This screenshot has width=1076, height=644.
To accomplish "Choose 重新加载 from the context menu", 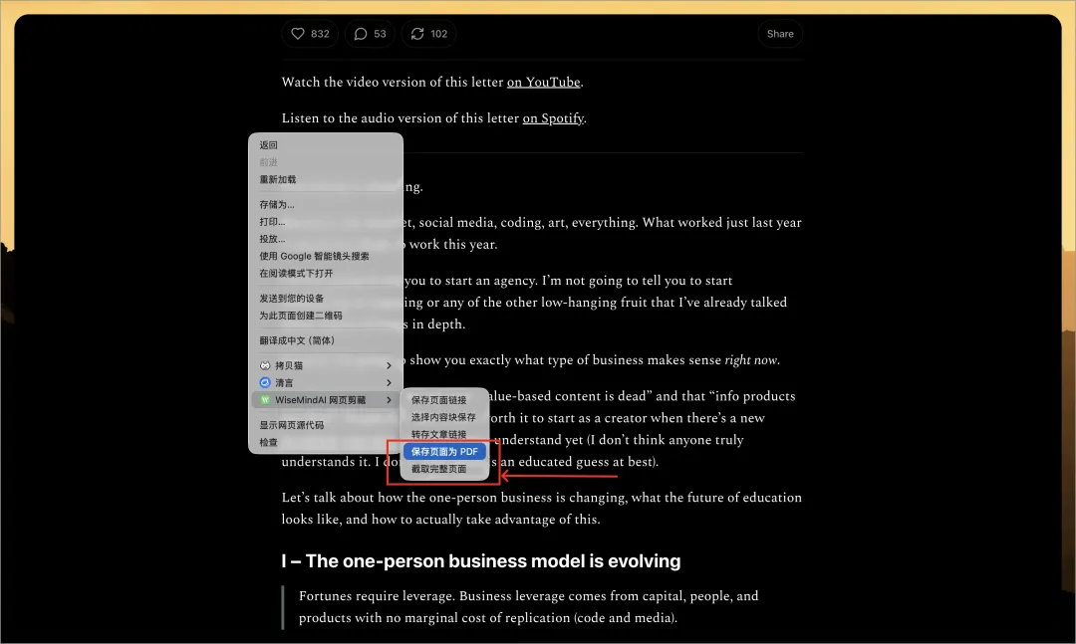I will point(278,180).
